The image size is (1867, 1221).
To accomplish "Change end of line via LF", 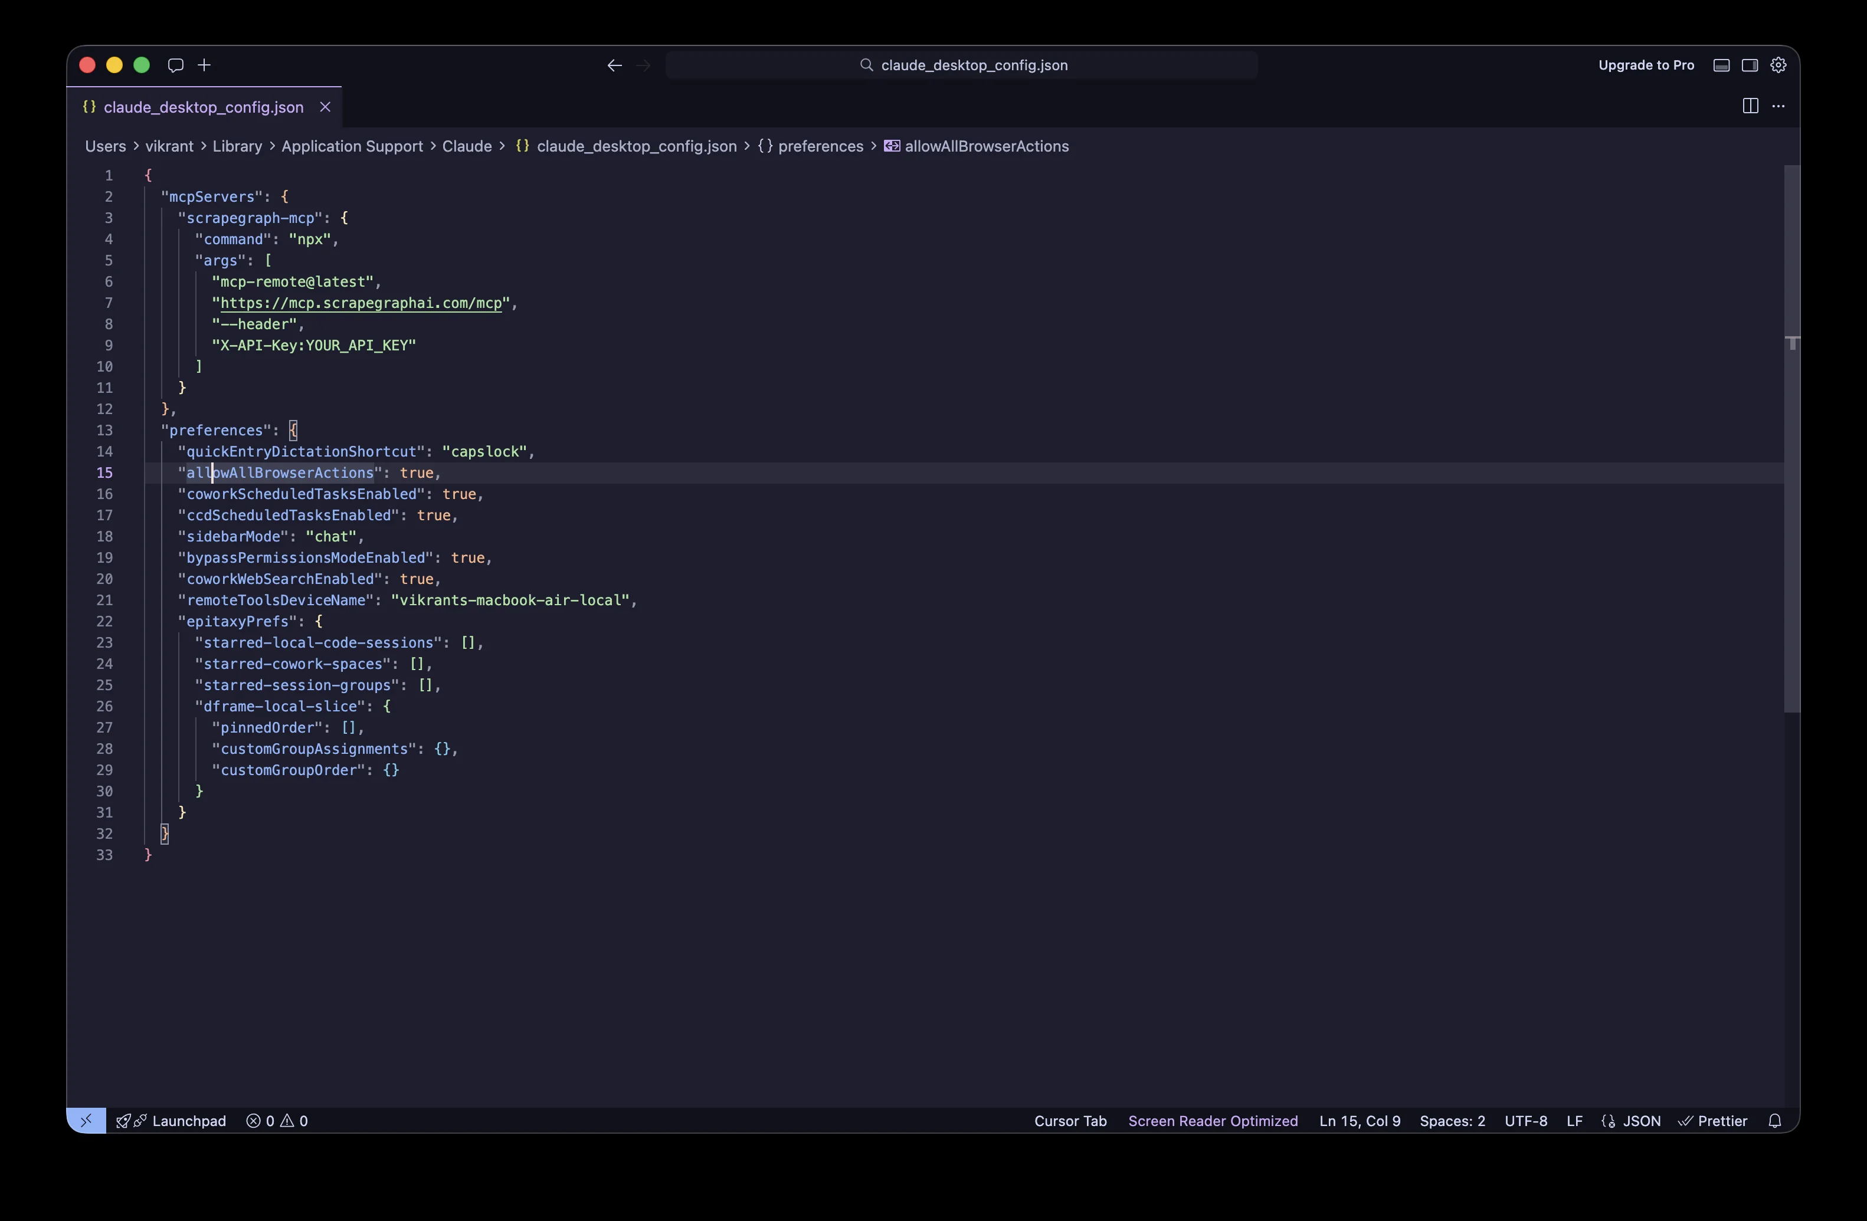I will pos(1574,1121).
